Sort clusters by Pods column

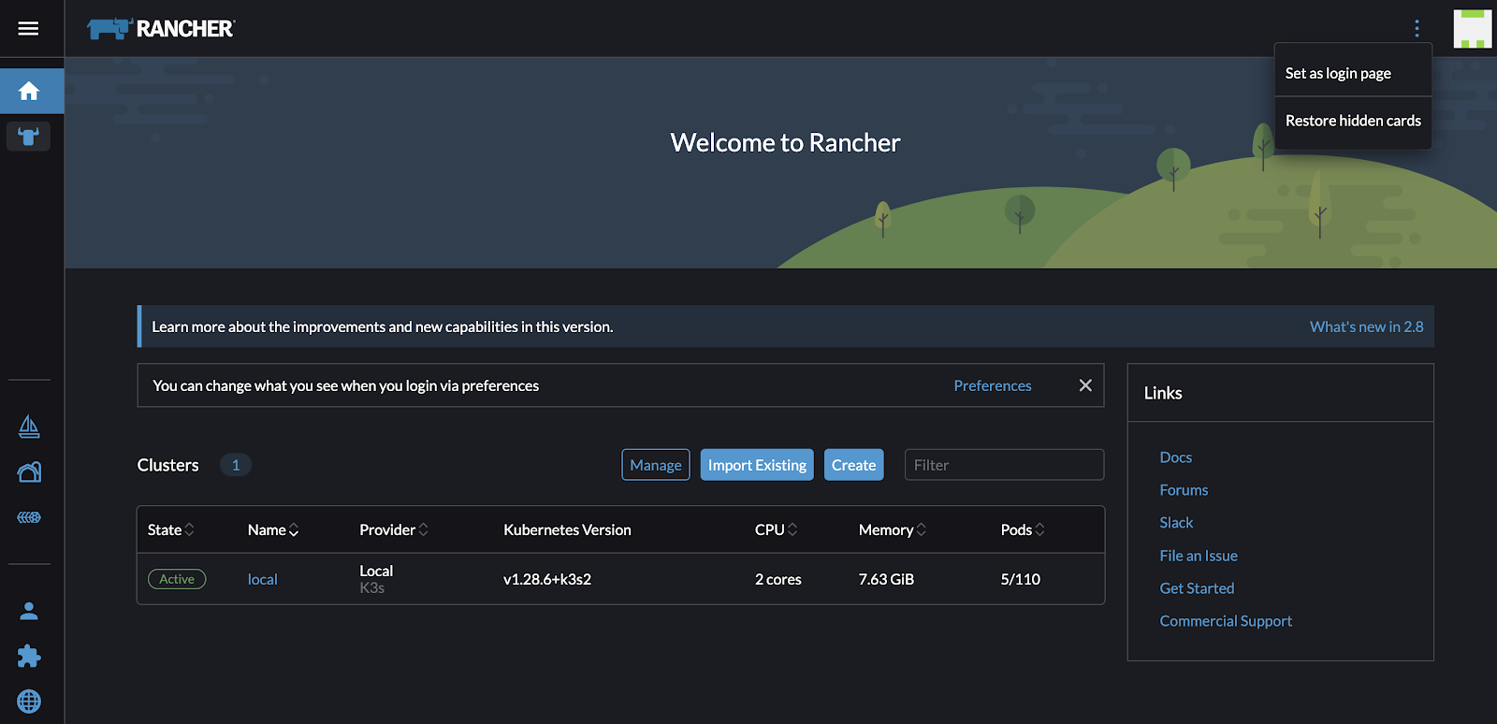click(x=1023, y=529)
